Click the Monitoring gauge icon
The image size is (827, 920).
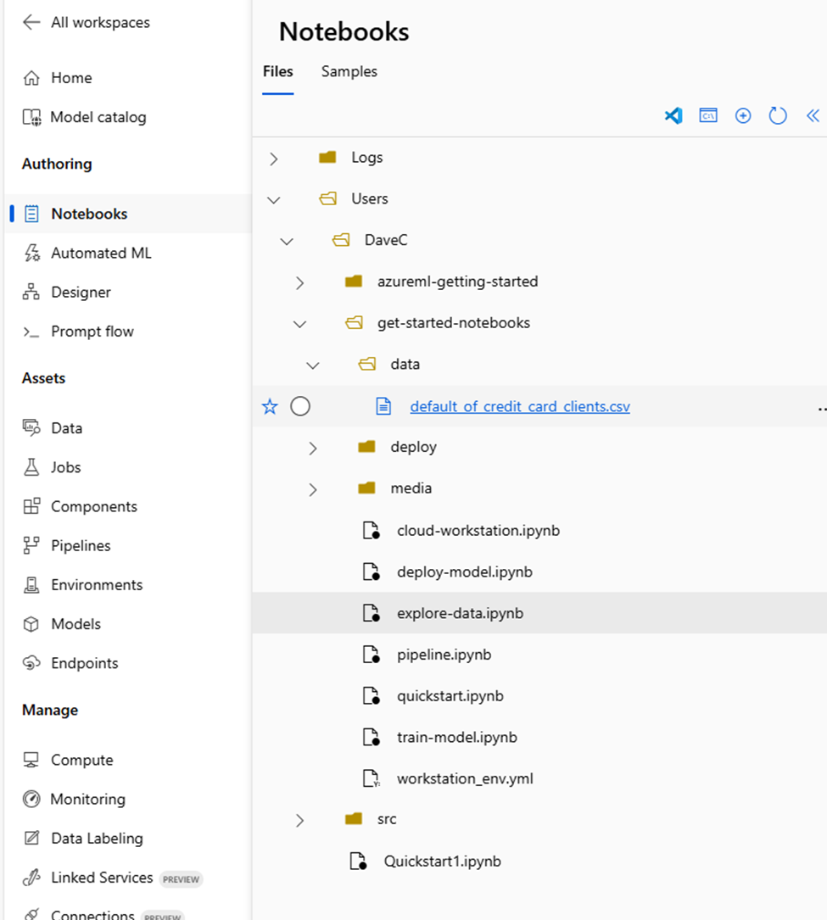click(x=31, y=799)
